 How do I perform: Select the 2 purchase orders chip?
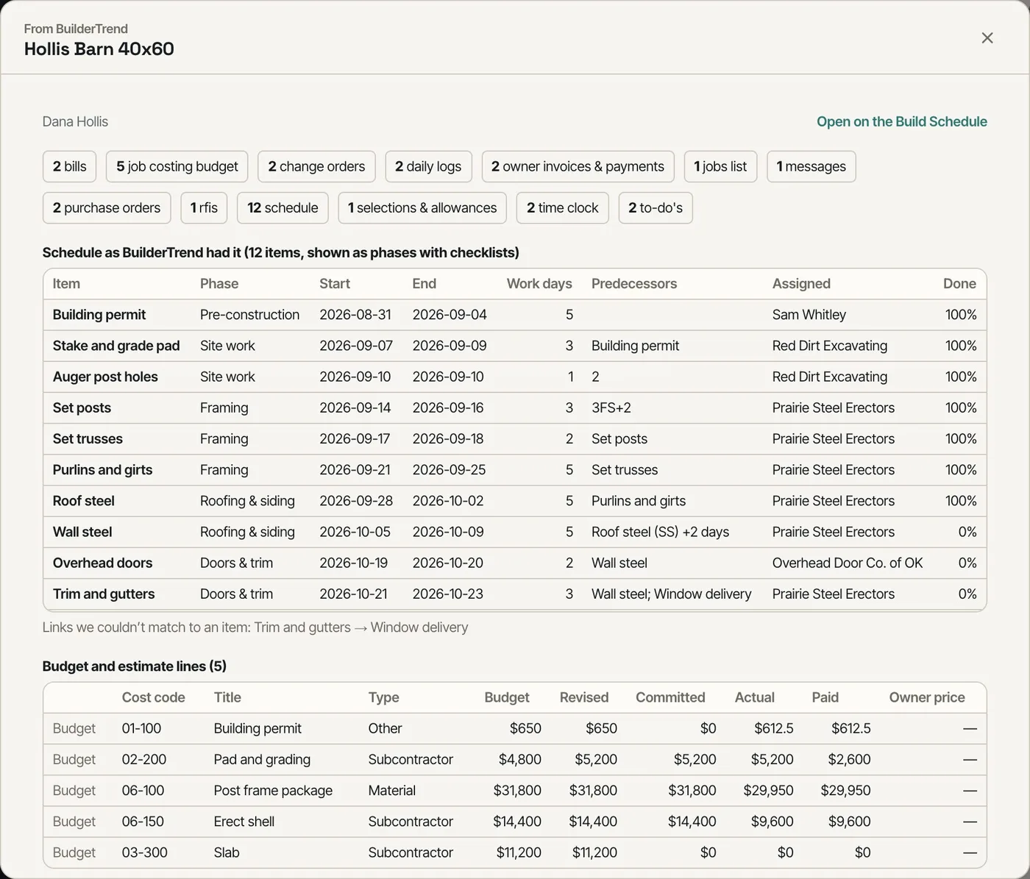coord(107,207)
